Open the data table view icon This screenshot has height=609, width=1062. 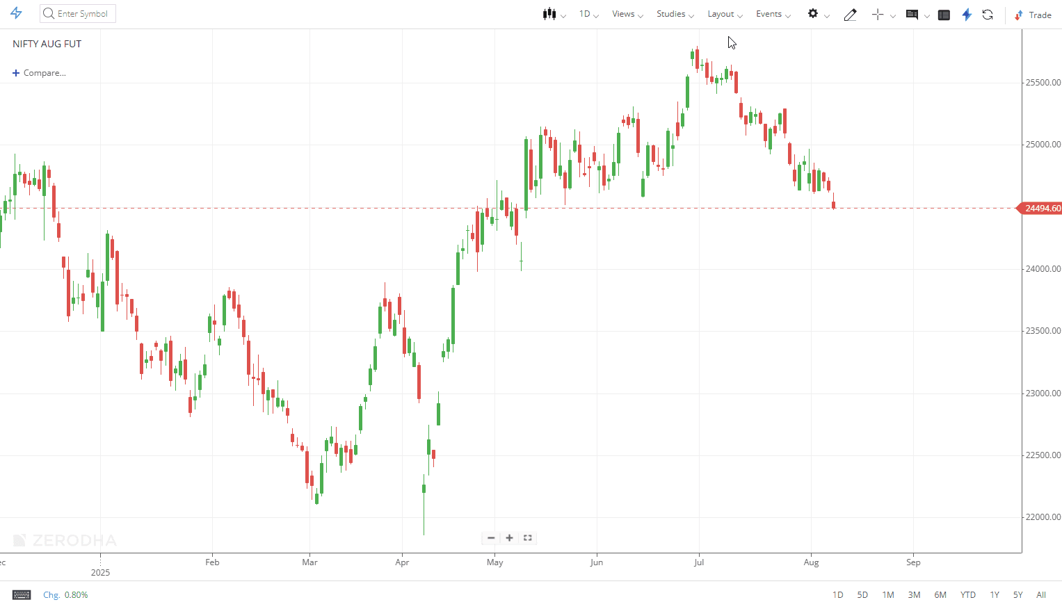(944, 15)
